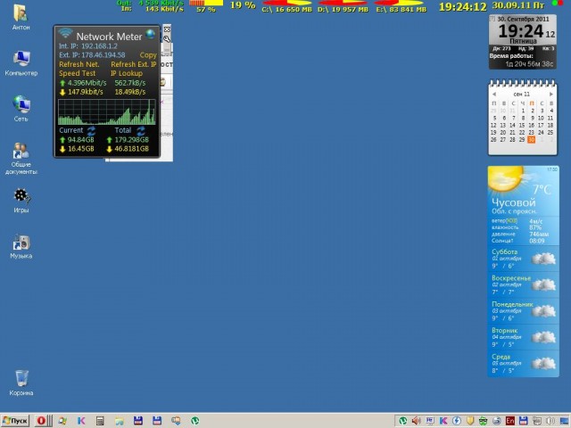Run Speed Test from Network Meter
This screenshot has width=571, height=428.
coord(75,73)
